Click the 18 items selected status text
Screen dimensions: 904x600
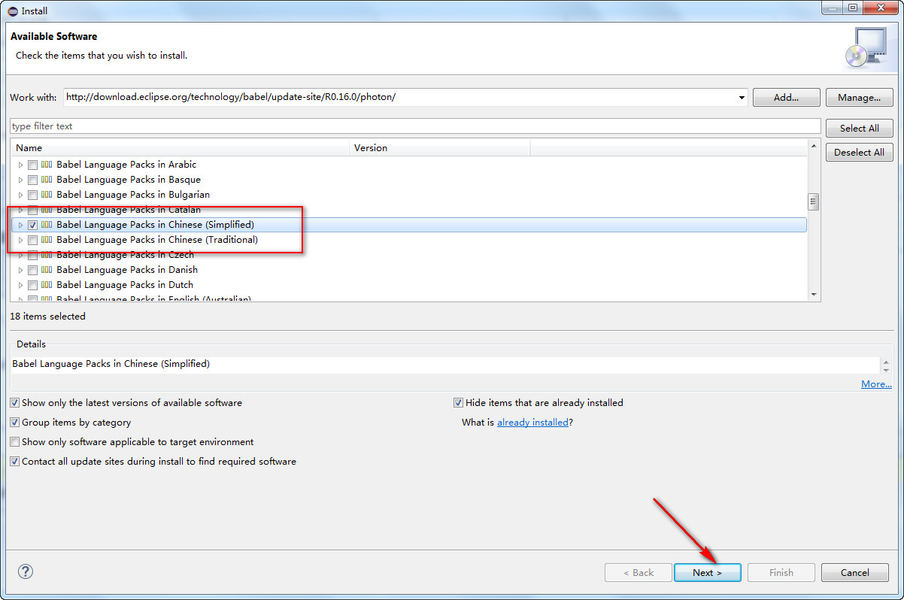tap(48, 317)
